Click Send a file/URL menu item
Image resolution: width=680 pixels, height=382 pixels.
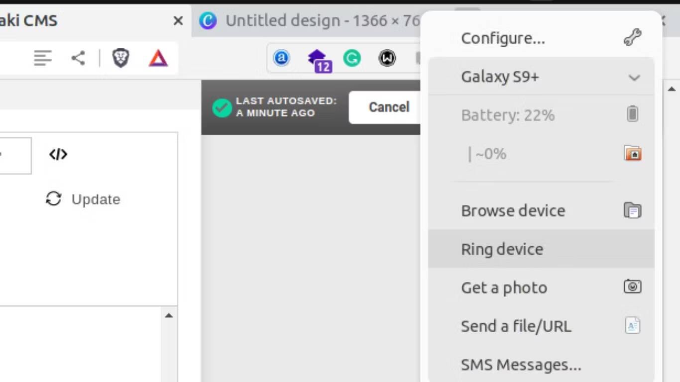click(x=516, y=326)
